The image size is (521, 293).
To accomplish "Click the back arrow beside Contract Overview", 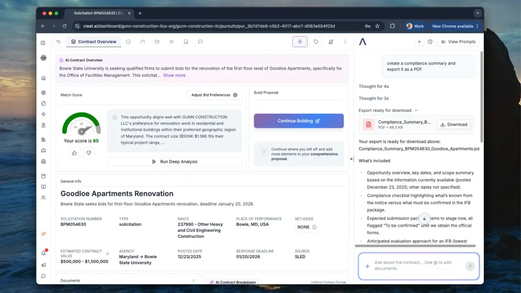I will click(59, 42).
